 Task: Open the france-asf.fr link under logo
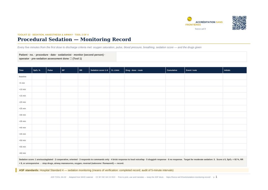pyautogui.click(x=200, y=29)
